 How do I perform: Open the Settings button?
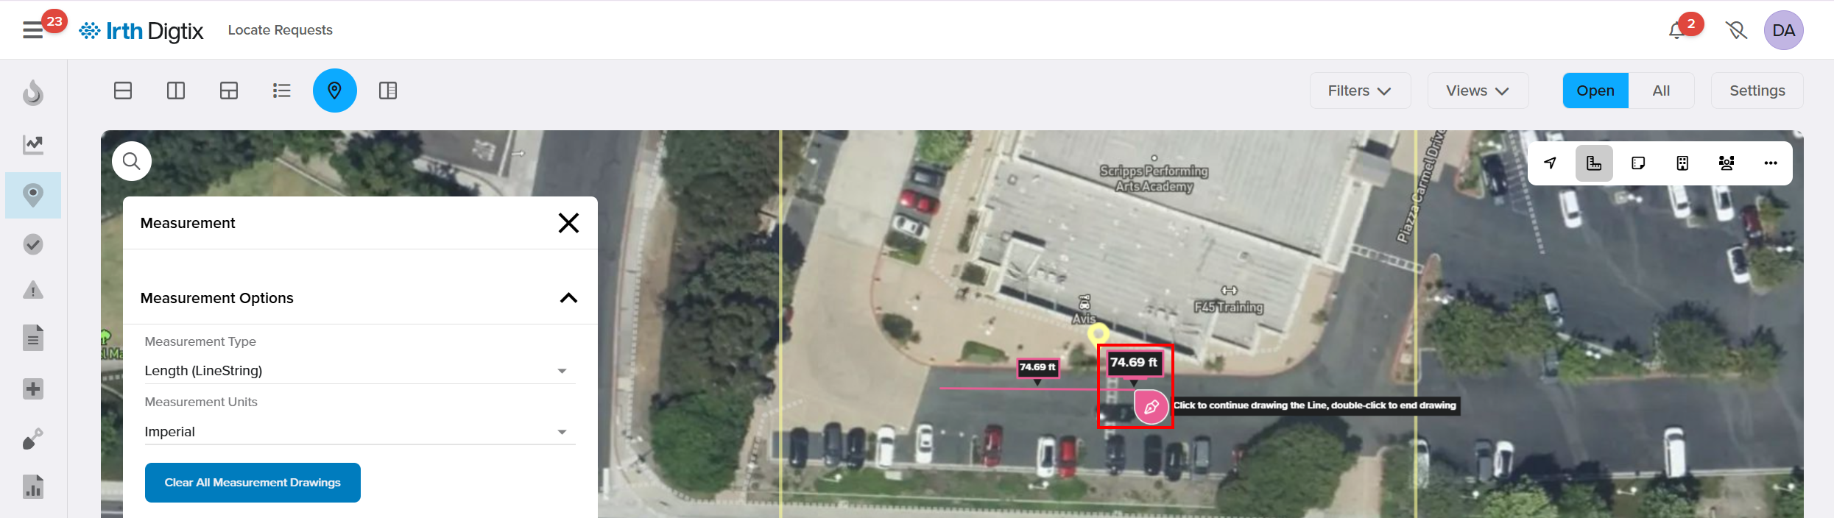[x=1757, y=91]
